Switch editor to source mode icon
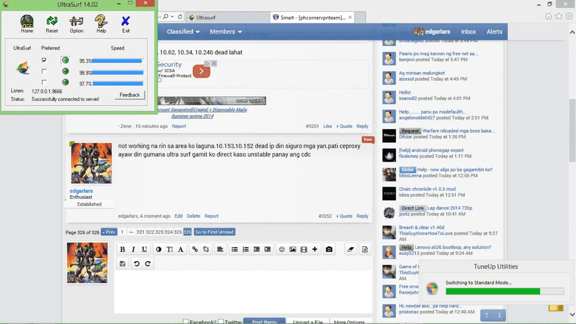 [x=365, y=249]
